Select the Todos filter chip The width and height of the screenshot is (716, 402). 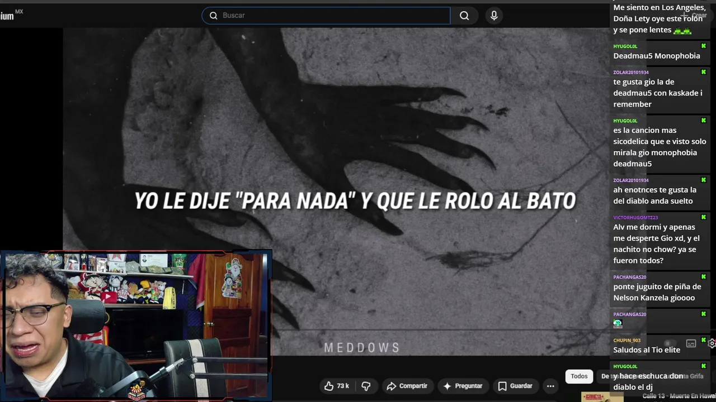pyautogui.click(x=579, y=376)
